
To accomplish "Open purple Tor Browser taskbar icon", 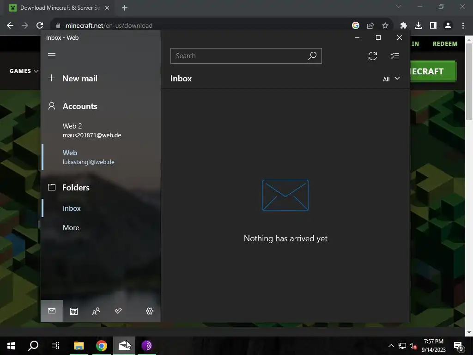I will [x=146, y=346].
